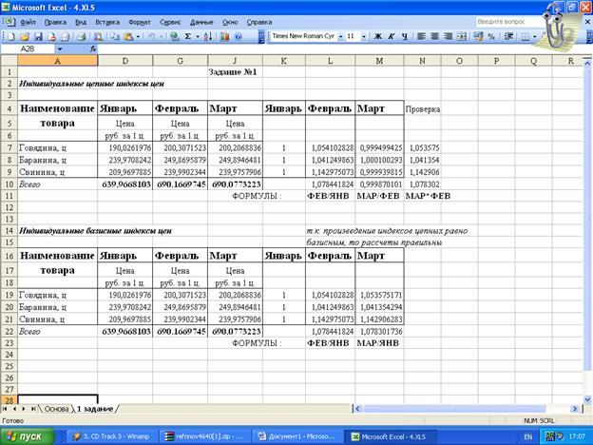Apply percent style format icon
This screenshot has height=445, width=593.
pos(490,36)
